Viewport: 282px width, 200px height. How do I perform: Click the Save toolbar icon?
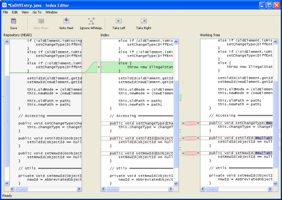coord(13,23)
